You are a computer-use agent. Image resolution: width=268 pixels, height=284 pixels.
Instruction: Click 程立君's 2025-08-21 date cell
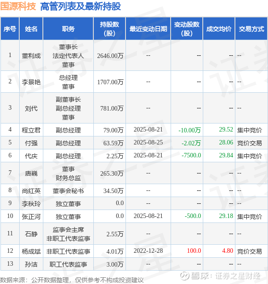coord(148,129)
